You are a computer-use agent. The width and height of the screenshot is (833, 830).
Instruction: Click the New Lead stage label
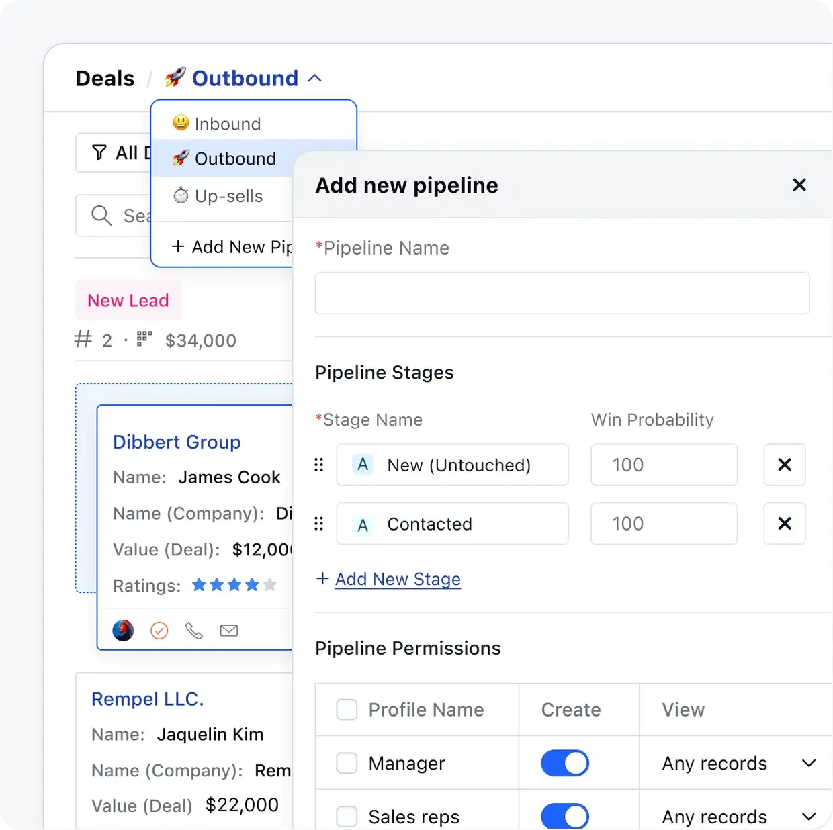pos(128,300)
